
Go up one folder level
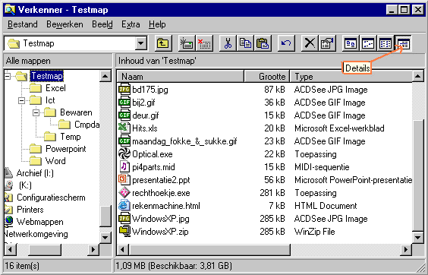[x=163, y=43]
